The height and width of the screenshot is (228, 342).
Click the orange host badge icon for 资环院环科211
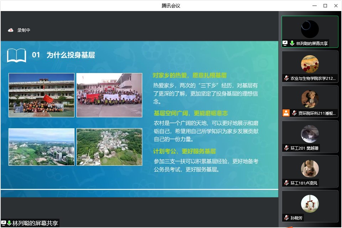point(286,113)
